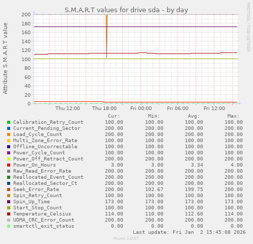Click the purple Spin_Up_Time line in the graph

[x=135, y=27]
